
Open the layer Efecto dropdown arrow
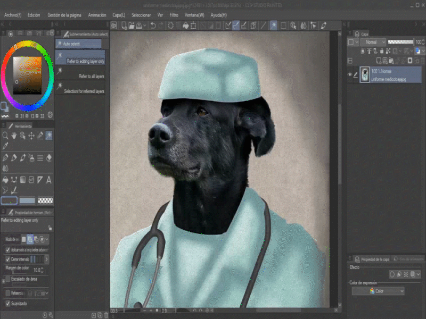click(x=419, y=274)
